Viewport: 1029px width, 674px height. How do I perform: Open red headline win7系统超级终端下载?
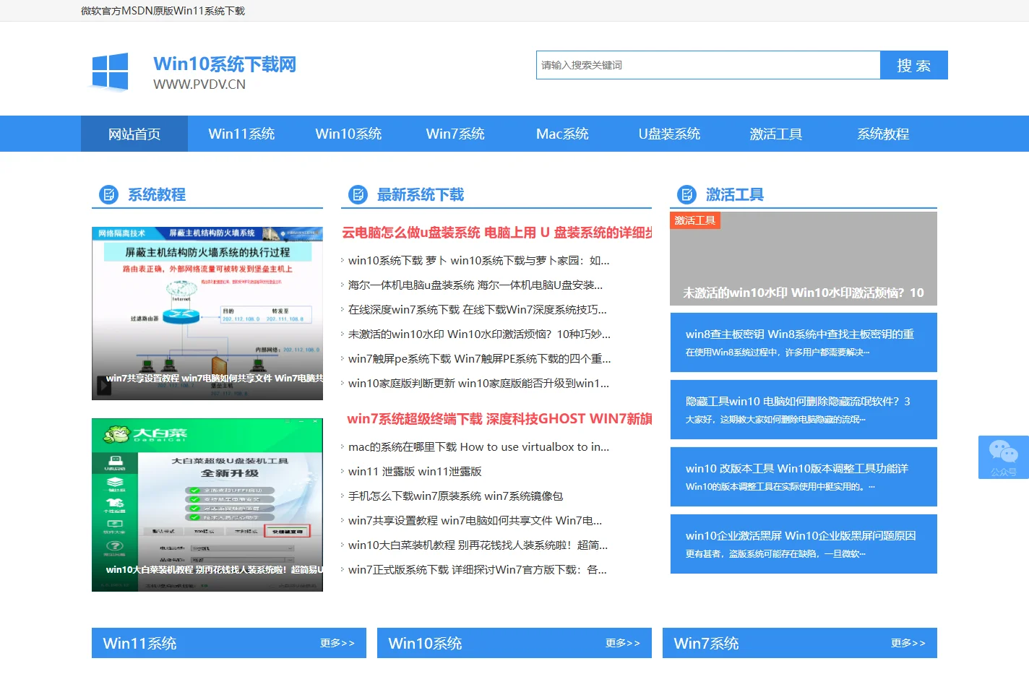point(499,419)
